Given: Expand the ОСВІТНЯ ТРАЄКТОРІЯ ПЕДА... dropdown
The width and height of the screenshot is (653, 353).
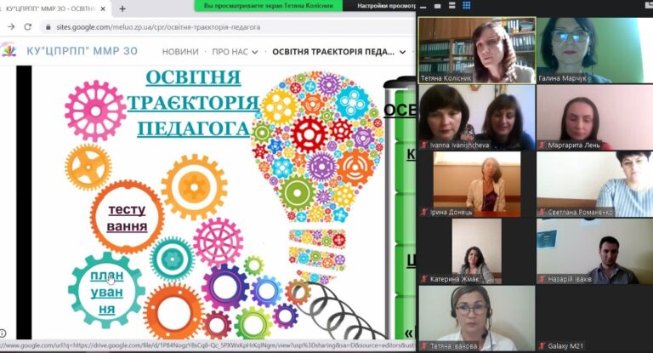Looking at the screenshot, I should (402, 52).
